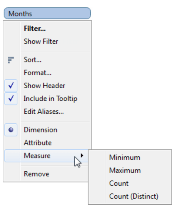Open the Filter... dialog

coord(35,29)
